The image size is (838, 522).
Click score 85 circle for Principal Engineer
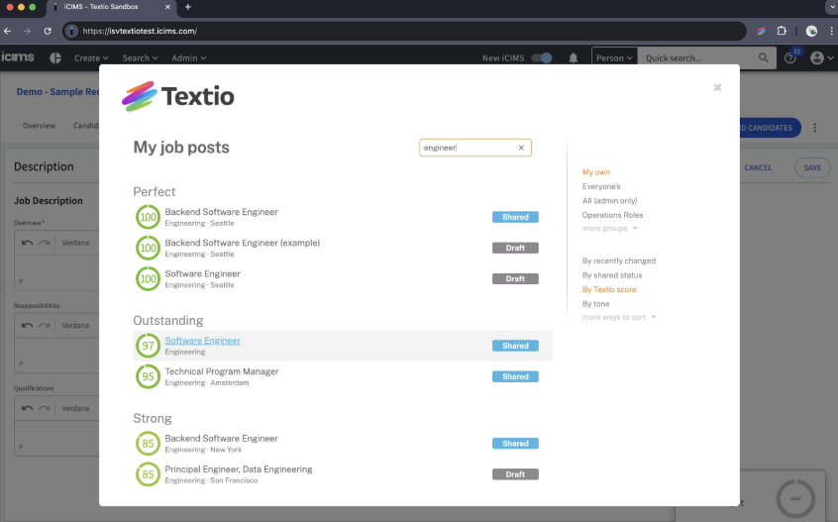click(x=148, y=474)
